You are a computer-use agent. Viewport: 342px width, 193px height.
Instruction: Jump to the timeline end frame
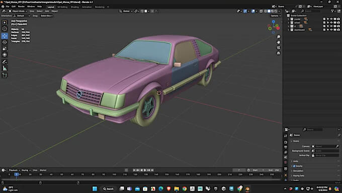pos(152,170)
